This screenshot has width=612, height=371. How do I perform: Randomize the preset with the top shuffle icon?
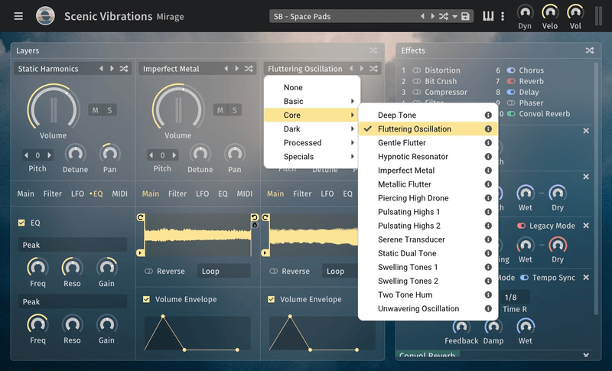click(443, 17)
